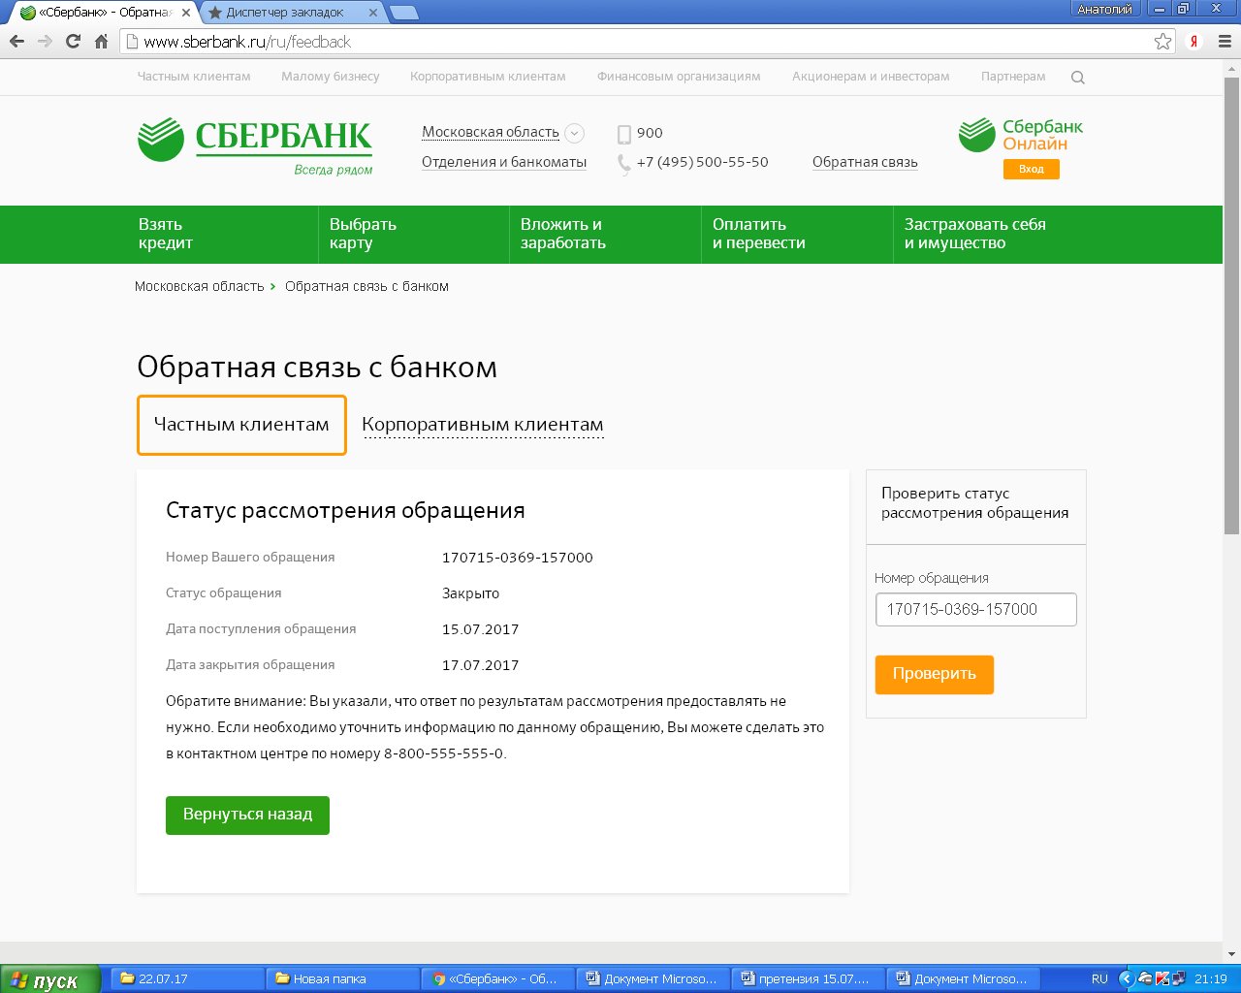Click the Номер обращения input field
The image size is (1241, 993).
[976, 609]
